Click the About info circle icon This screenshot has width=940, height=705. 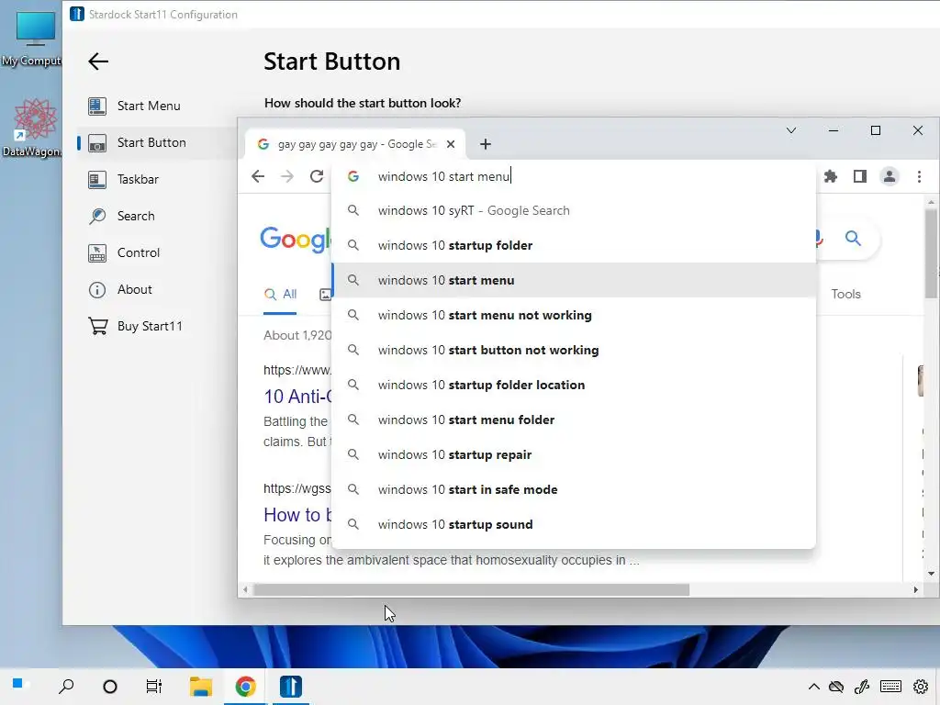point(97,290)
